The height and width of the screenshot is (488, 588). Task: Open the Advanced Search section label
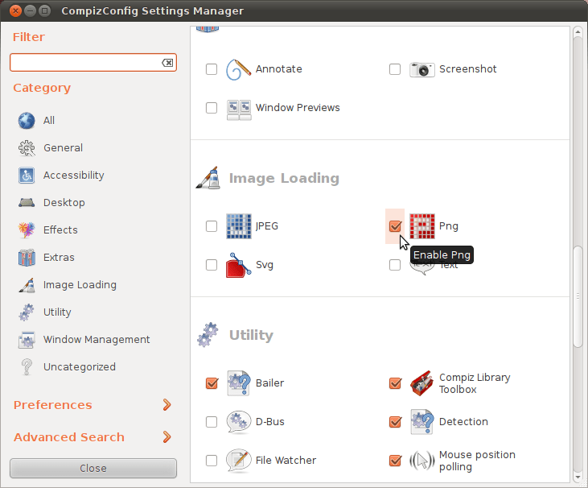(69, 437)
